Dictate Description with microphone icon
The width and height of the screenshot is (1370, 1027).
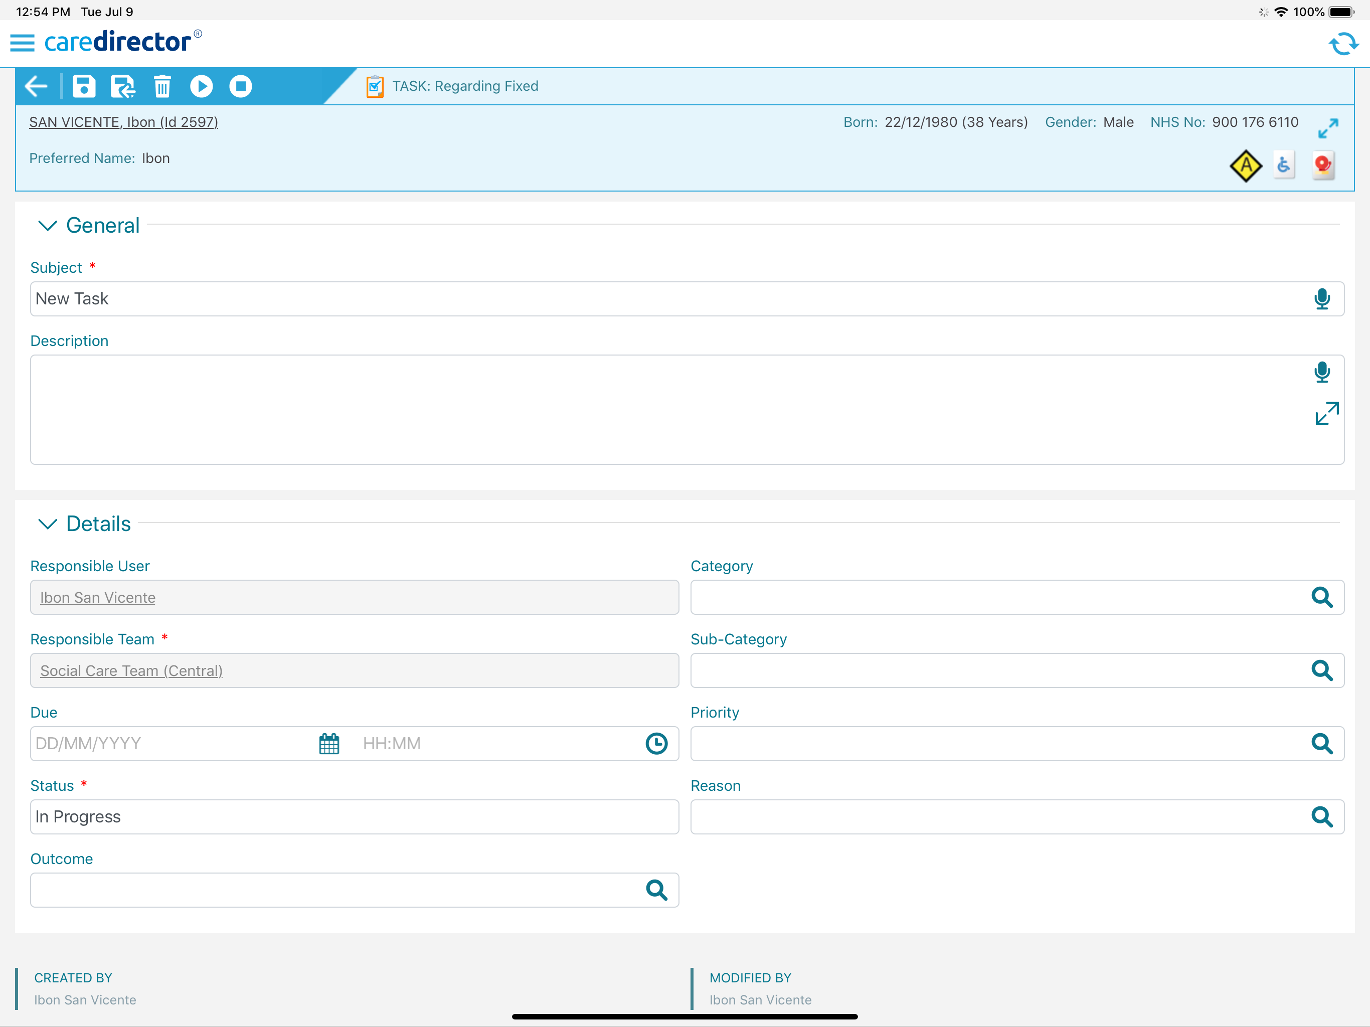[x=1322, y=372]
